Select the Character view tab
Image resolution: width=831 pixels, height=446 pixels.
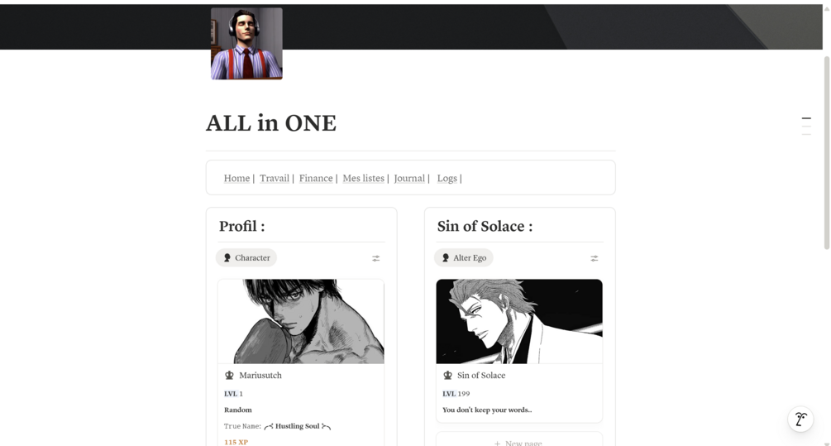click(x=246, y=257)
